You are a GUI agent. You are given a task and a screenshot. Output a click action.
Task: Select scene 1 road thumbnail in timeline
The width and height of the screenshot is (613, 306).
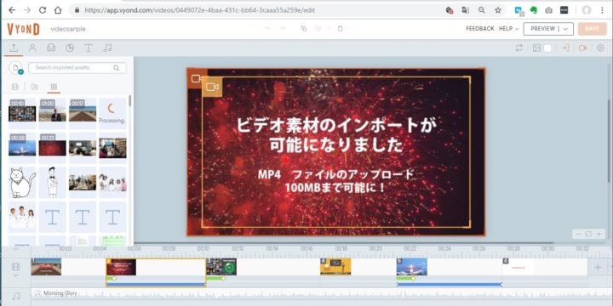click(x=46, y=267)
